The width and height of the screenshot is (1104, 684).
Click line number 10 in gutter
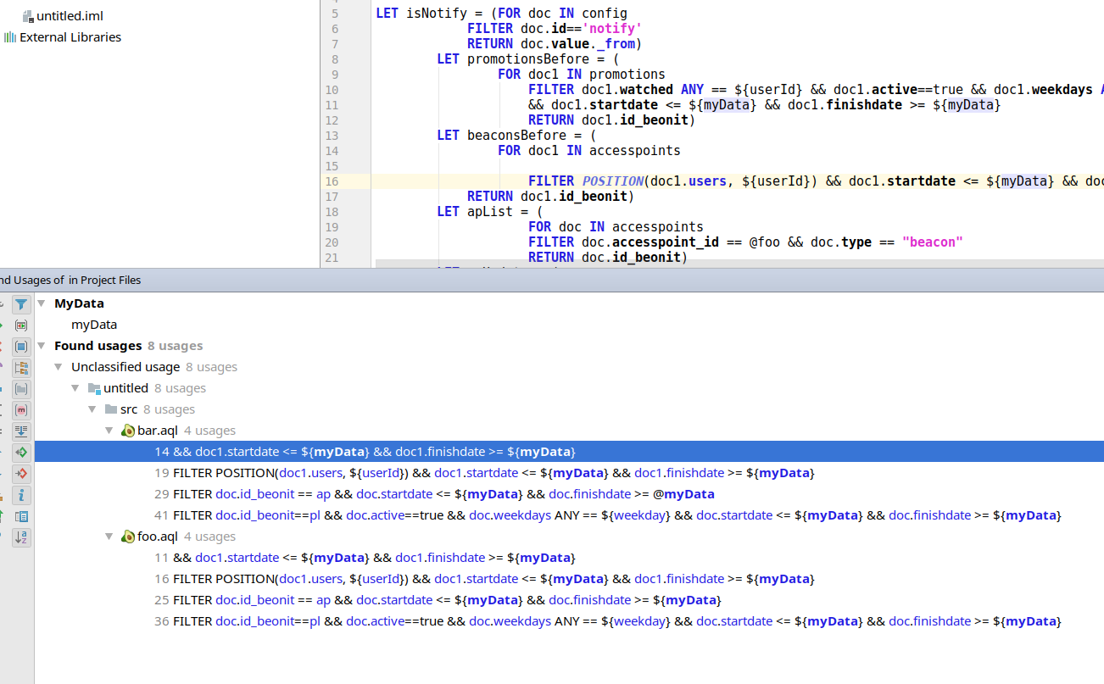[x=331, y=90]
